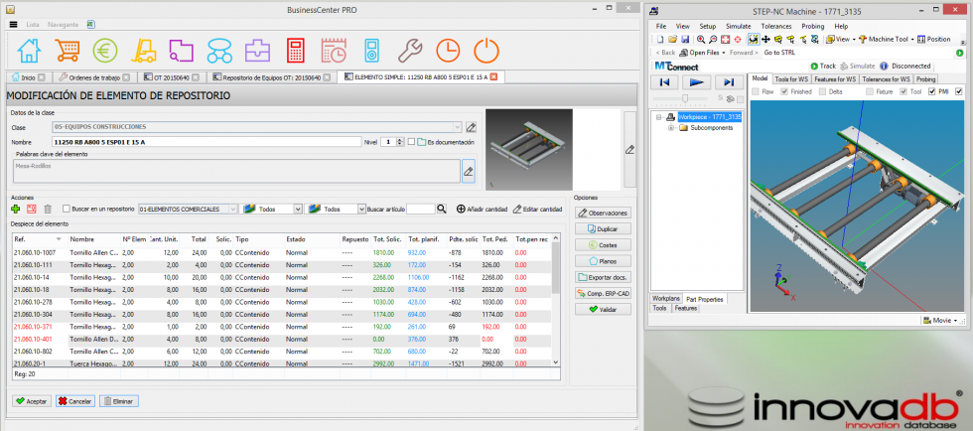973x431 pixels.
Task: Toggle the Fixture checkbox in STEP-NC
Action: point(870,91)
